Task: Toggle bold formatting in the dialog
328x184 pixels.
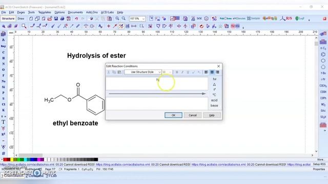Action: [x=177, y=72]
